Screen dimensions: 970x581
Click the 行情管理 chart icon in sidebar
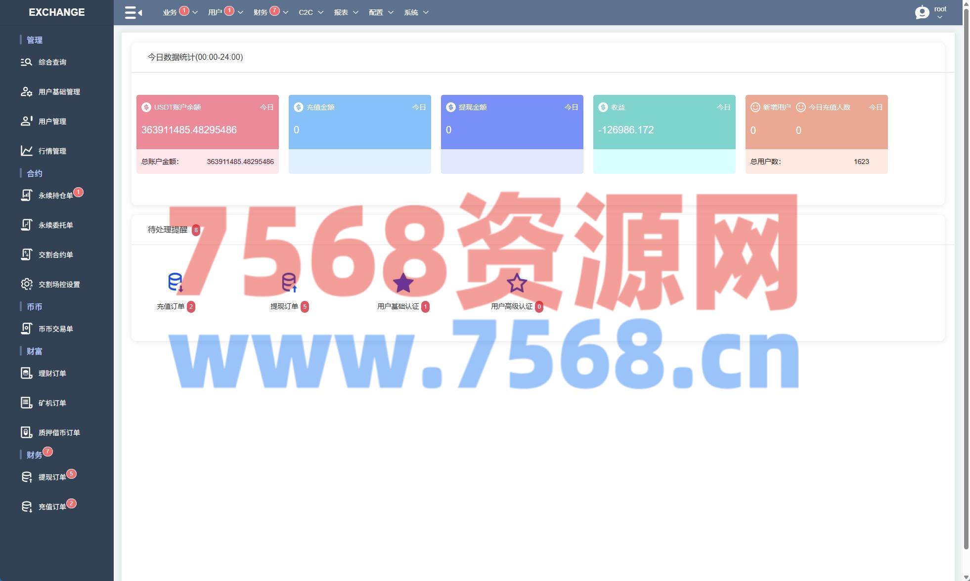click(x=26, y=151)
